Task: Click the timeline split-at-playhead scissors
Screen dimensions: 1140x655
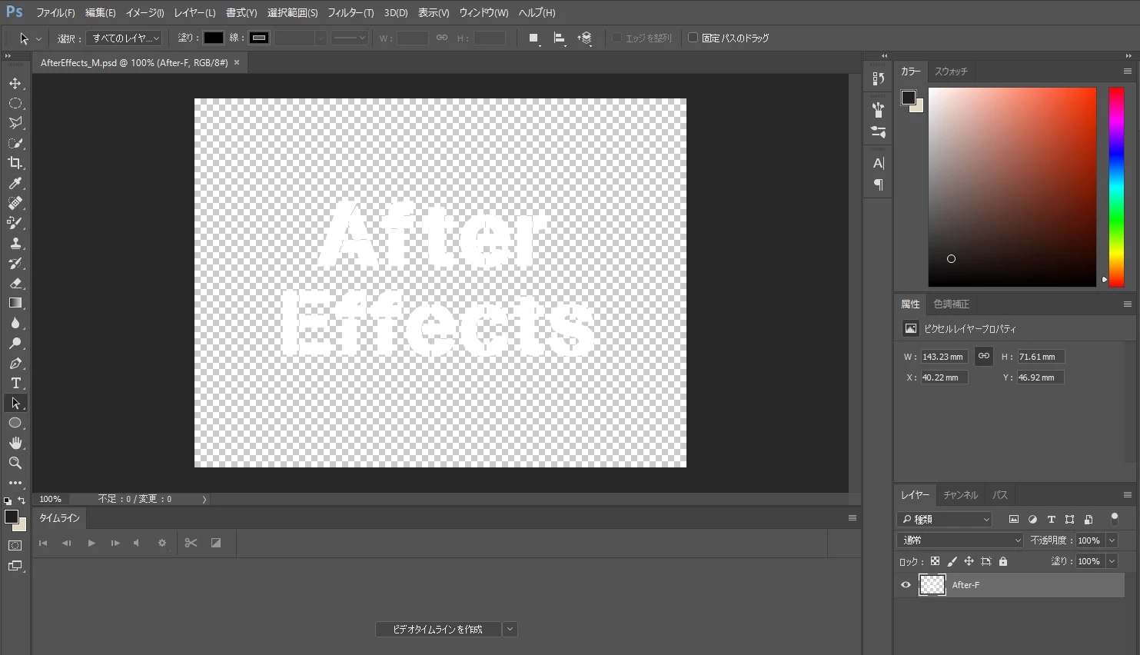Action: (x=191, y=543)
